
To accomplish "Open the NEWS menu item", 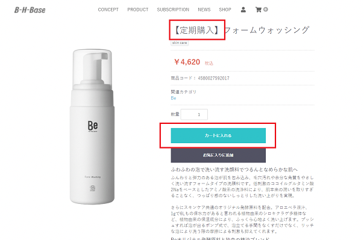I will click(x=204, y=10).
